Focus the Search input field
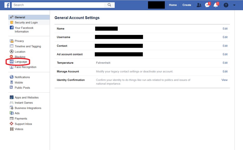The image size is (243, 150). coord(58,5)
